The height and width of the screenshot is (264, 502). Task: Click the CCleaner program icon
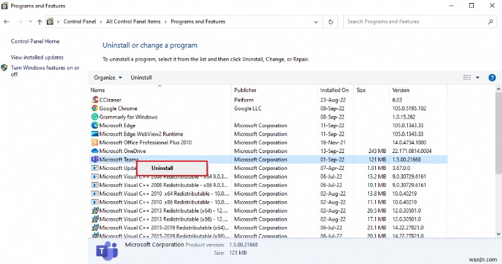click(95, 100)
